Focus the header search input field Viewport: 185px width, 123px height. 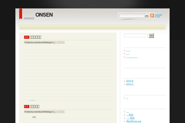132,16
